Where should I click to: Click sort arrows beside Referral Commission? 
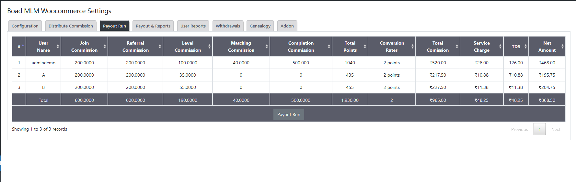pyautogui.click(x=160, y=47)
